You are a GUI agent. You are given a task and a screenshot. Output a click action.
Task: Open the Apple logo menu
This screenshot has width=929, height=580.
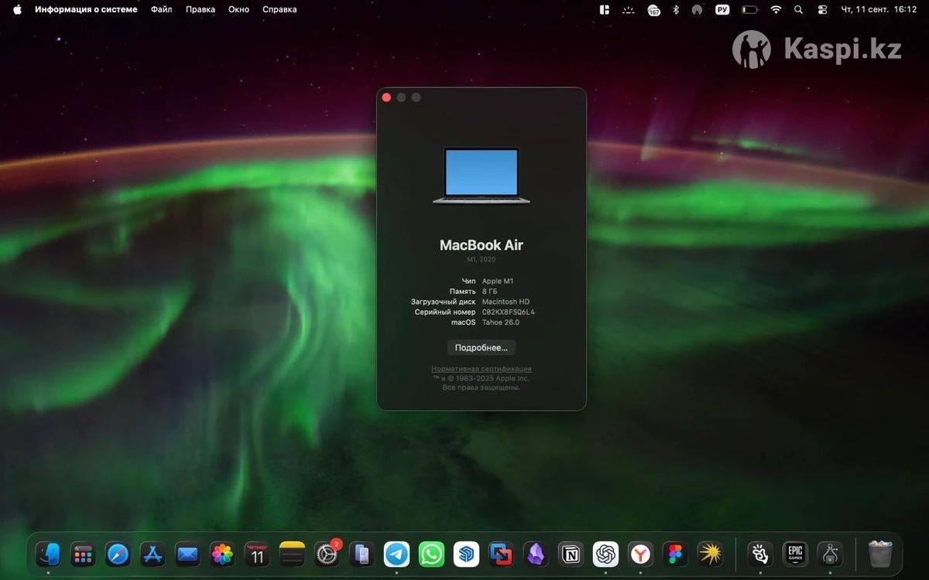point(17,9)
